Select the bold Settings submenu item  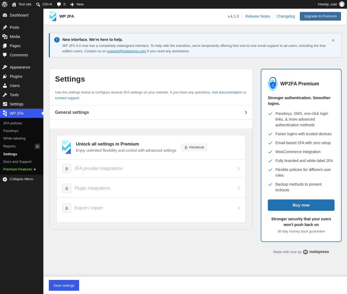tap(22, 154)
